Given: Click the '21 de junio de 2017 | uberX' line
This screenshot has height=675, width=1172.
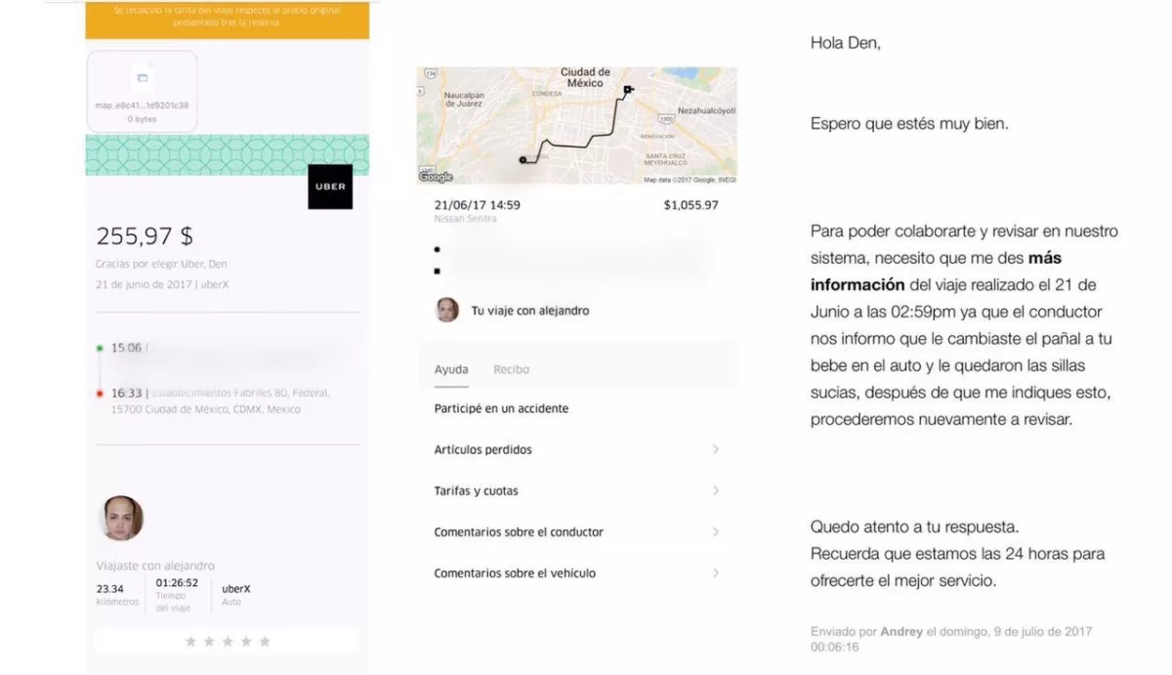Looking at the screenshot, I should pyautogui.click(x=162, y=283).
